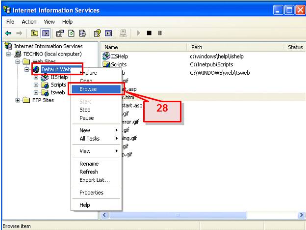The height and width of the screenshot is (230, 306).
Task: Choose Rename from the context menu
Action: (96, 164)
